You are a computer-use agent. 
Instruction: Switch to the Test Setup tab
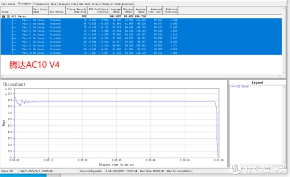(x=8, y=4)
